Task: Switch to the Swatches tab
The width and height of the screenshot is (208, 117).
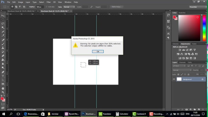Action: [182, 13]
